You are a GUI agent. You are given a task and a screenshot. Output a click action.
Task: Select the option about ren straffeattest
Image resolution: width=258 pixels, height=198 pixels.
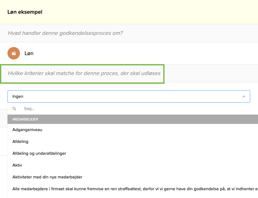pyautogui.click(x=125, y=189)
